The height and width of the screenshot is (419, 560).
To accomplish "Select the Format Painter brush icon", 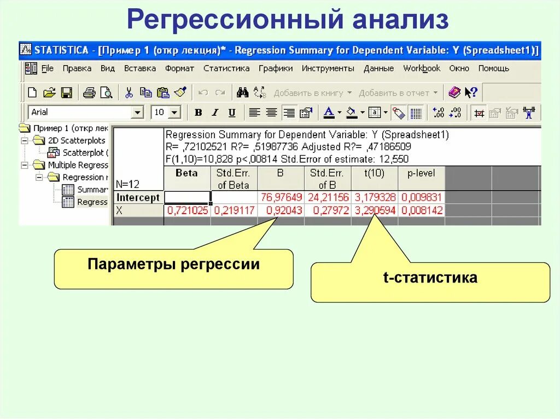I will point(180,92).
